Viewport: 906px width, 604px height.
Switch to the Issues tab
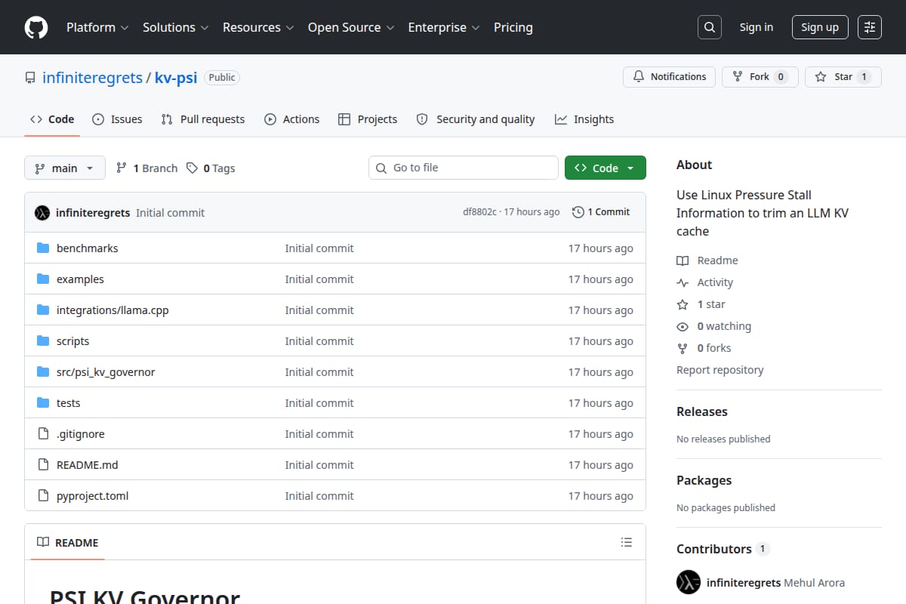click(x=117, y=119)
